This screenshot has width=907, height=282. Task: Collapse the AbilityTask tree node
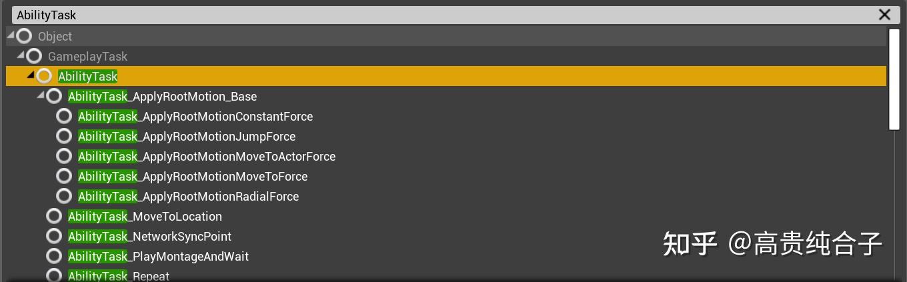(x=31, y=75)
